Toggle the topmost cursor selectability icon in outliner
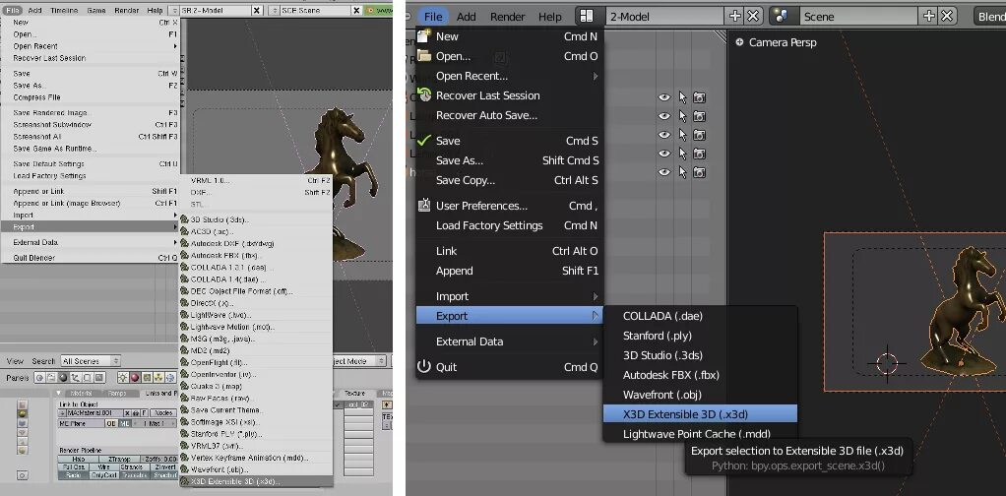 [x=683, y=97]
